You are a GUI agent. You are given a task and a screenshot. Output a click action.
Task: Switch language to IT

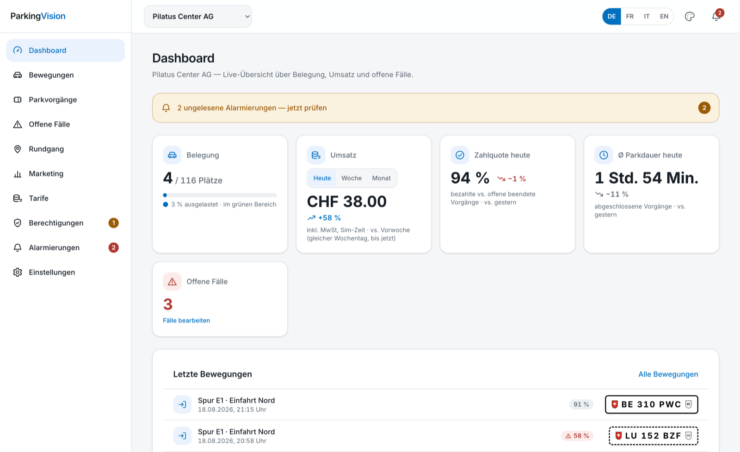(647, 17)
